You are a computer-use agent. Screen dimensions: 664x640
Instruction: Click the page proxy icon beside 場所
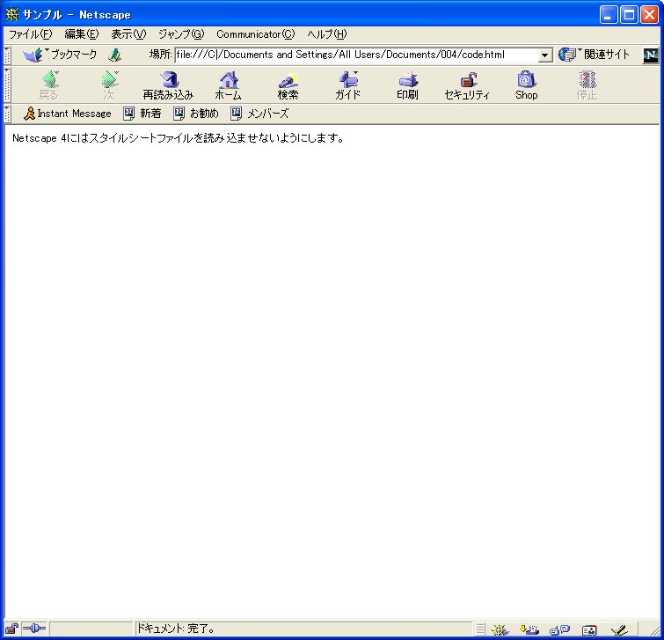coord(114,55)
